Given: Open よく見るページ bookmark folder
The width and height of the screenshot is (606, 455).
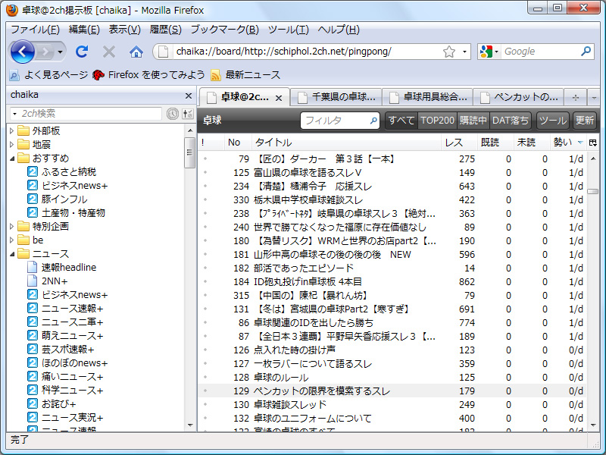Looking at the screenshot, I should [x=48, y=74].
